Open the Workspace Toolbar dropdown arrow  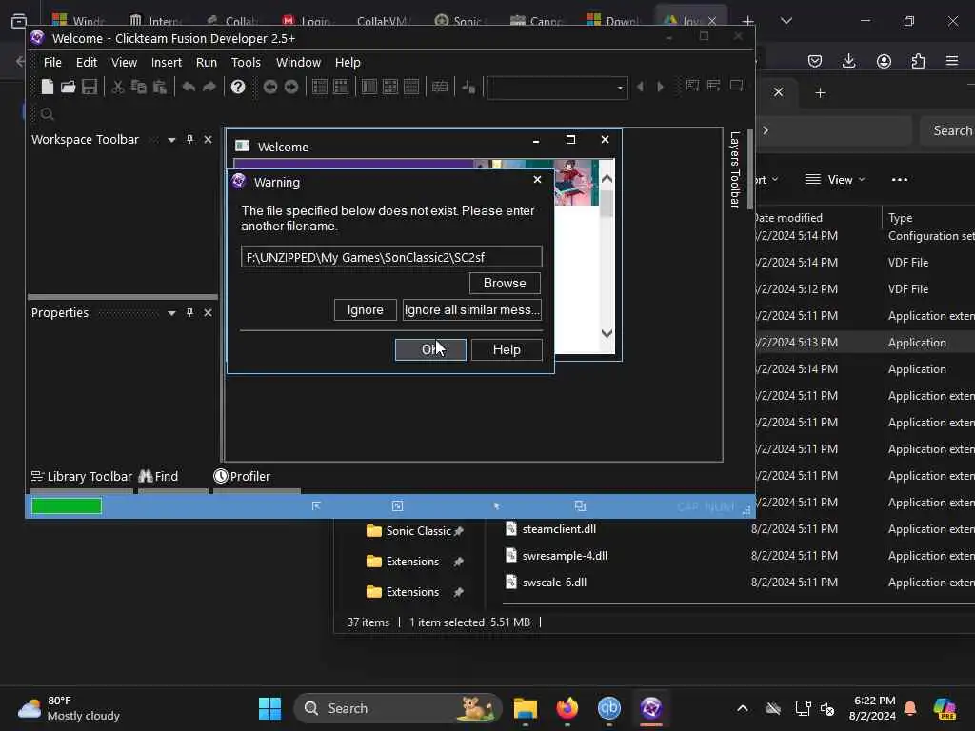click(171, 141)
